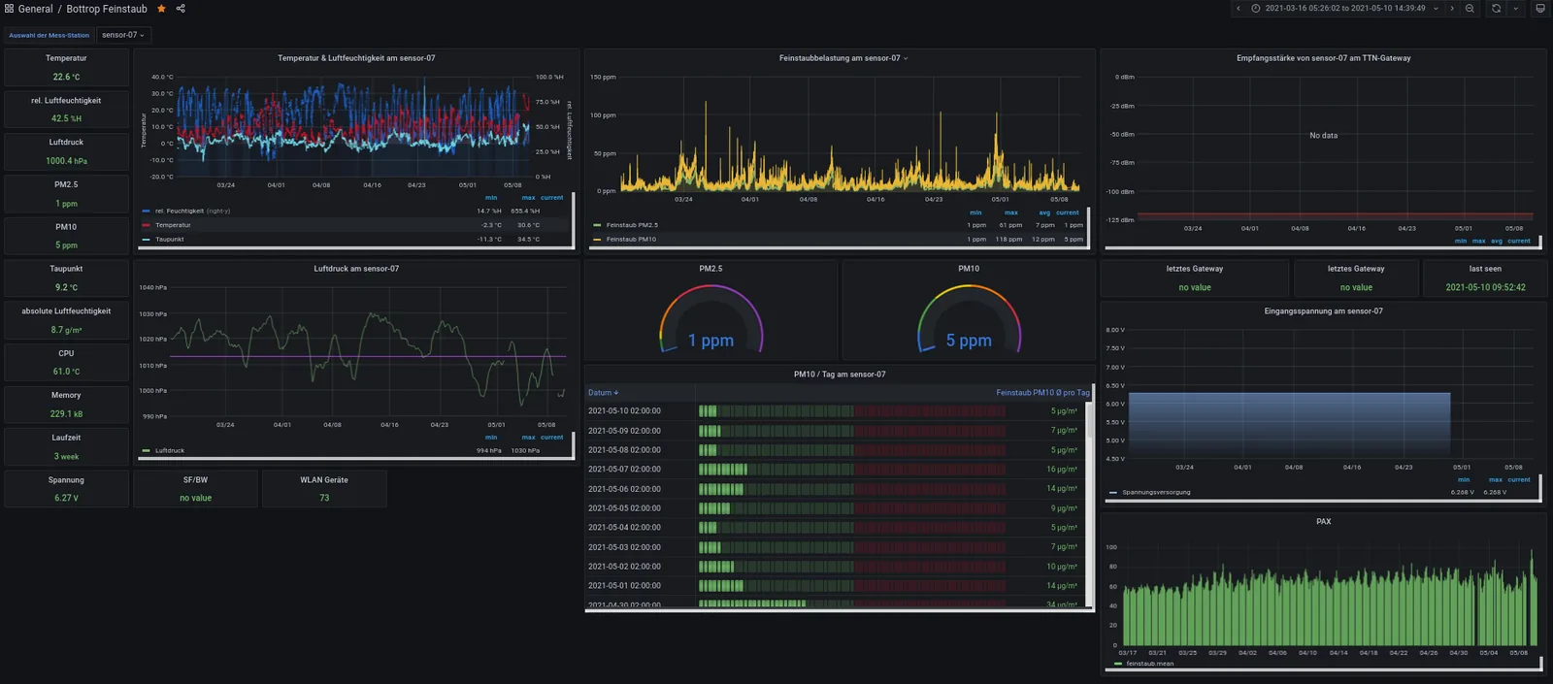This screenshot has width=1553, height=684.
Task: Toggle feinstaub.mean series in PAX legend
Action: [x=1150, y=664]
